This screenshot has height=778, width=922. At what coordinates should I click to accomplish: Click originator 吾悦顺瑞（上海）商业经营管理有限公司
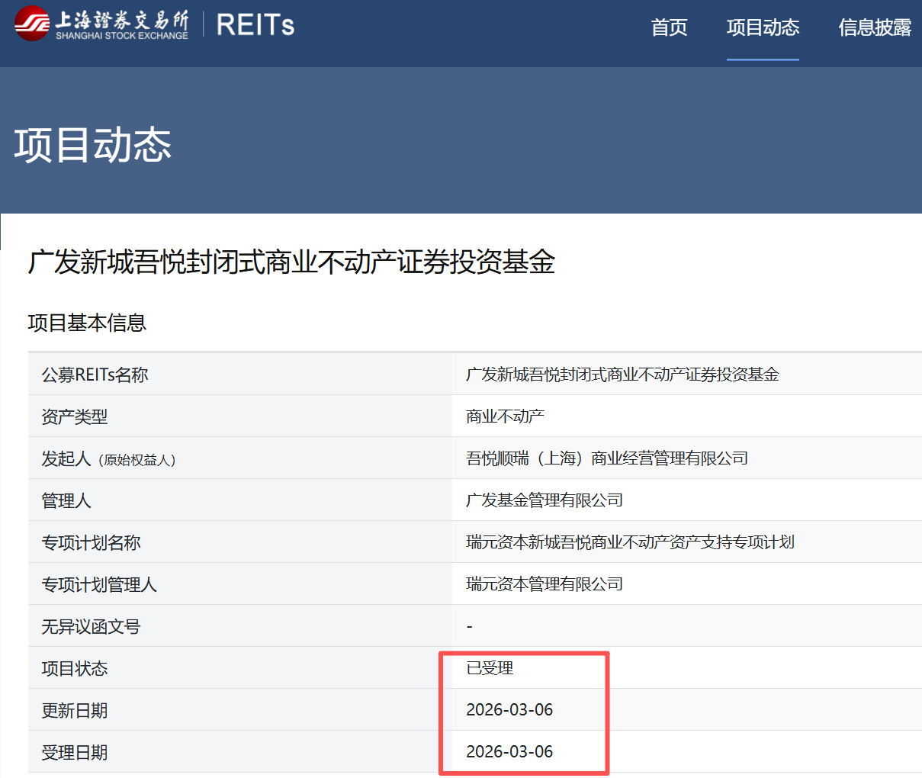coord(606,458)
